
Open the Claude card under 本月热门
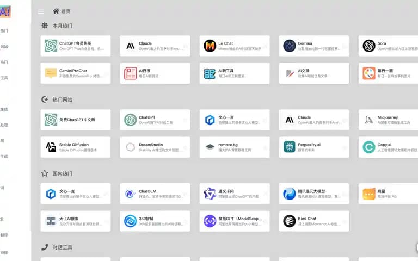(x=155, y=46)
